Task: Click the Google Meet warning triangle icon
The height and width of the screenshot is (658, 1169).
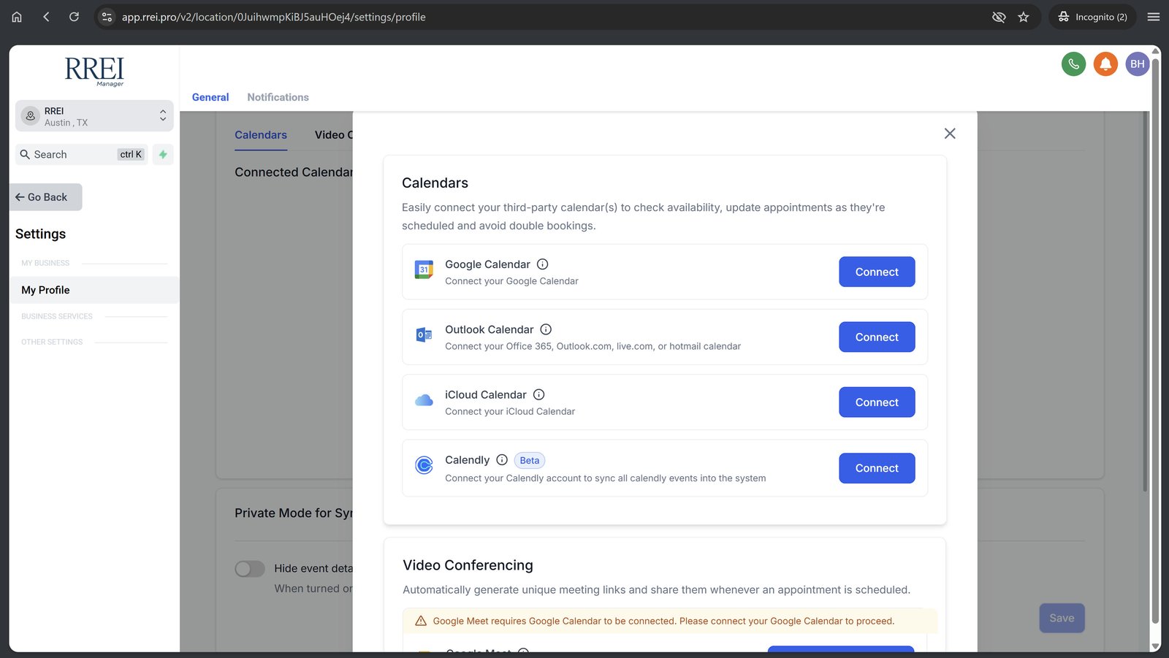Action: [421, 621]
